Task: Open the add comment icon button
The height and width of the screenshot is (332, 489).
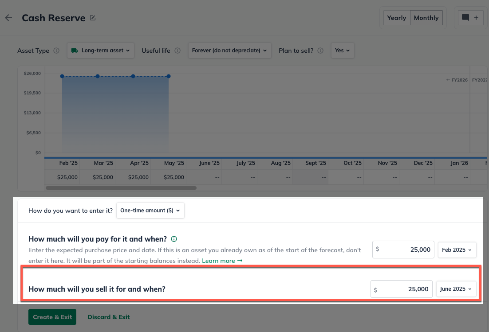Action: coord(470,18)
